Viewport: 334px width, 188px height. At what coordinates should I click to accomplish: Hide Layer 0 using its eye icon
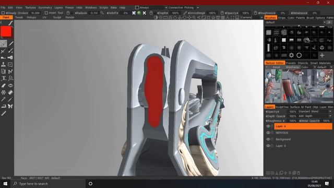[x=268, y=146]
